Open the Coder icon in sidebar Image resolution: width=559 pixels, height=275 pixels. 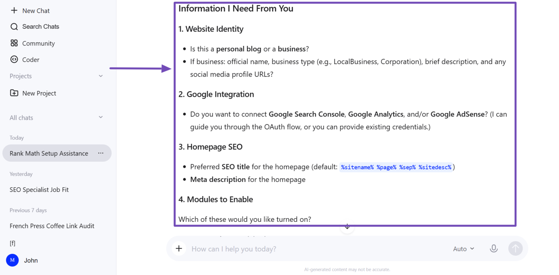pos(14,59)
